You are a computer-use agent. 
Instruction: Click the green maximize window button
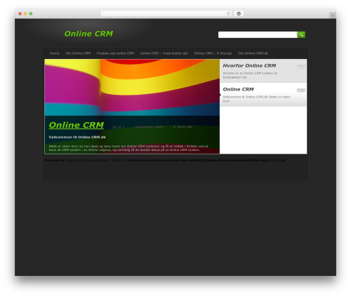[x=31, y=13]
